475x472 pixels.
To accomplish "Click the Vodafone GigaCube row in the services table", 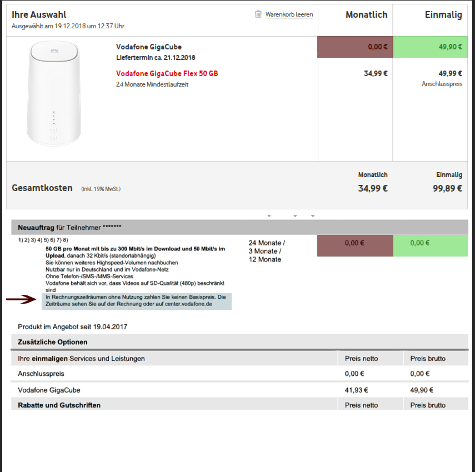I will [x=239, y=390].
